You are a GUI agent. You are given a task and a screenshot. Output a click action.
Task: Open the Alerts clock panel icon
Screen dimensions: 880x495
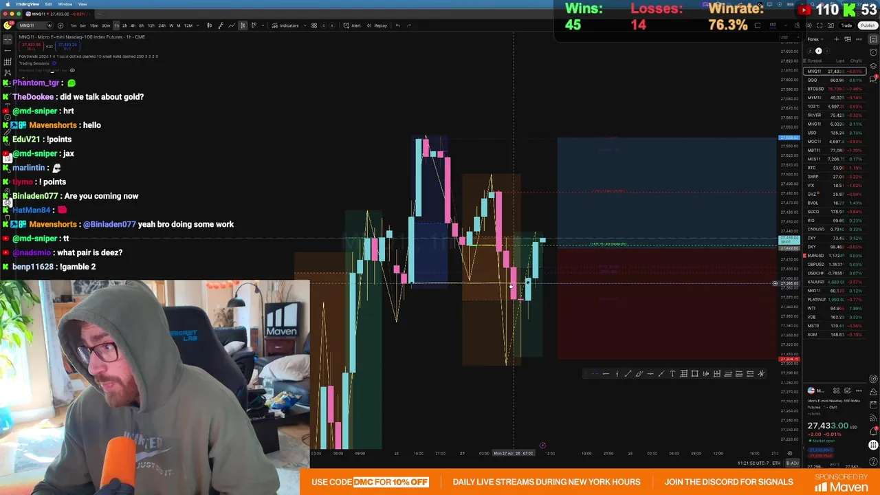(873, 52)
